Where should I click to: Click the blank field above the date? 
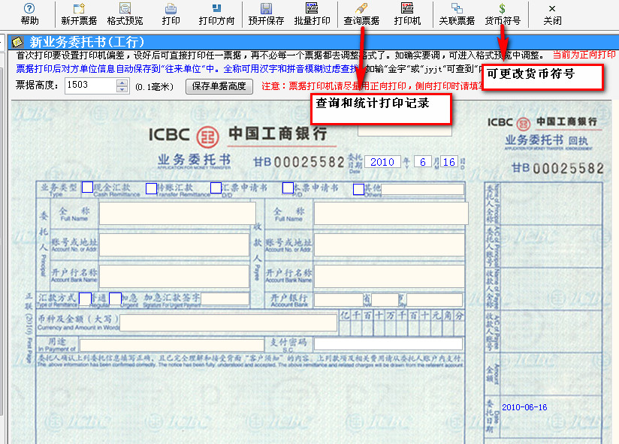point(405,130)
